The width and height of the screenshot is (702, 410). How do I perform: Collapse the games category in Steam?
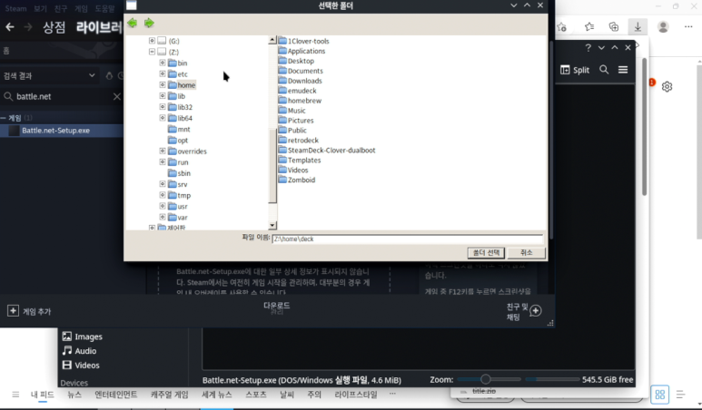(4, 118)
